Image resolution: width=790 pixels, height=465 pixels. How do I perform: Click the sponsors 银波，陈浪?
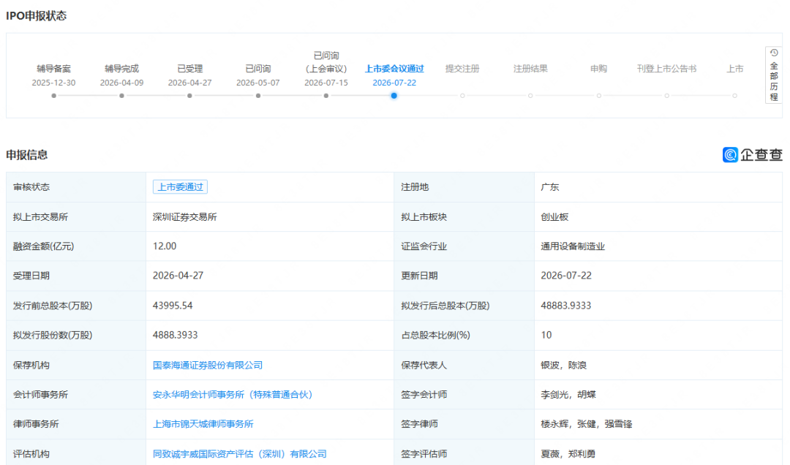[x=563, y=366]
